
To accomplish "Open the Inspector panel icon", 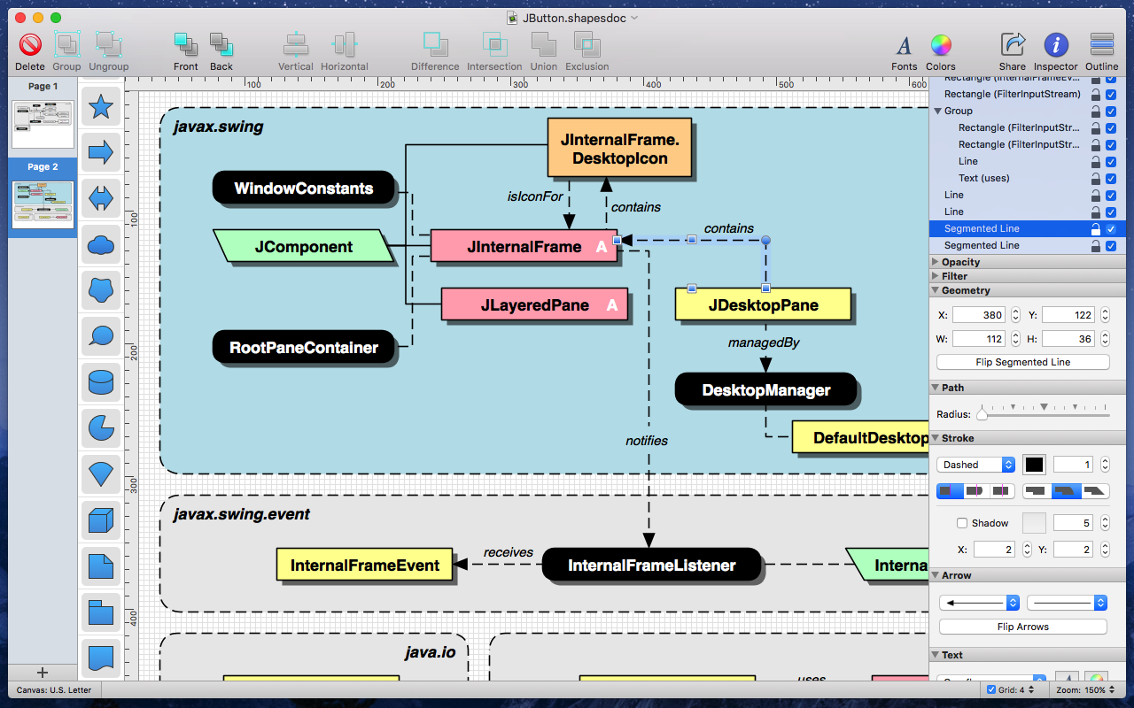I will coord(1055,44).
